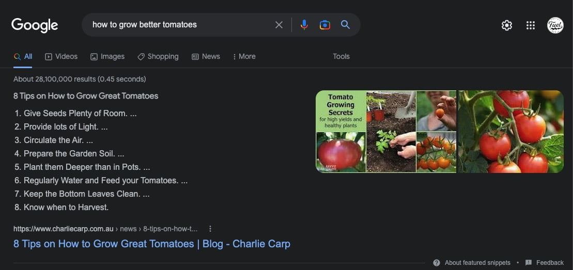Click the text 'Plant them Deeper than in Pots'
This screenshot has height=270, width=573.
[x=82, y=167]
